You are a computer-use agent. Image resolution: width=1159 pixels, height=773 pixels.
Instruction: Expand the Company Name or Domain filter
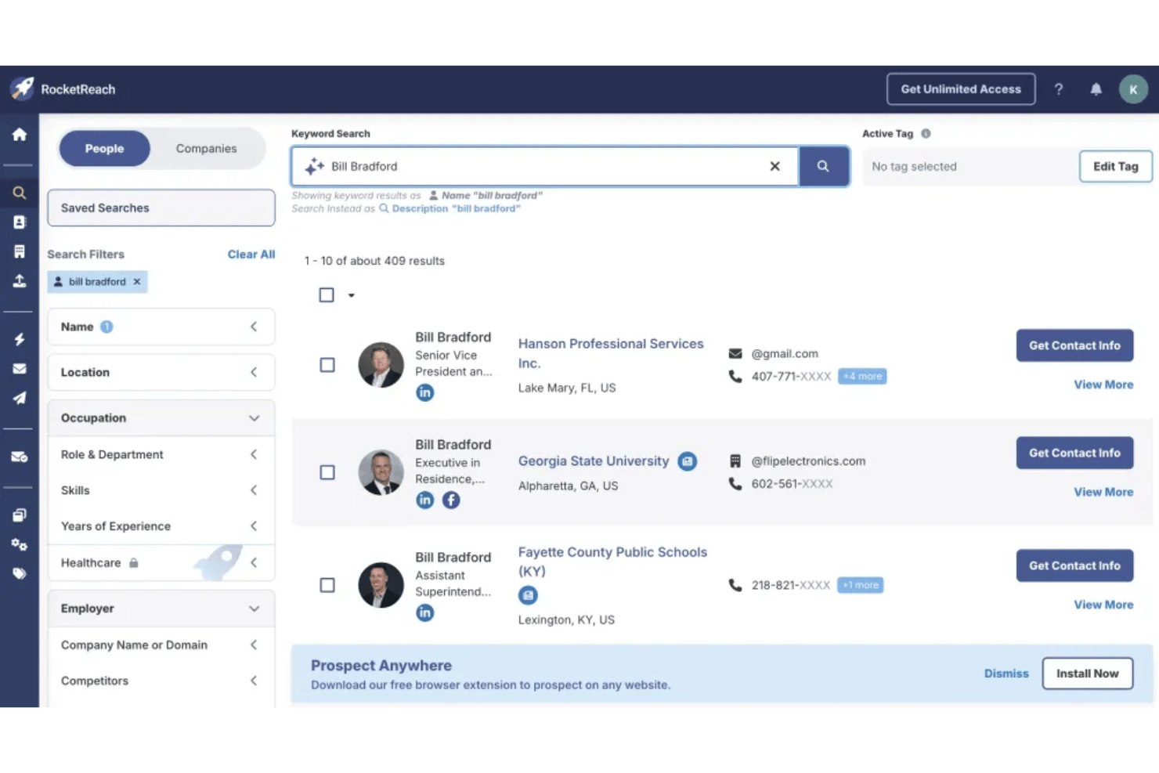click(161, 645)
